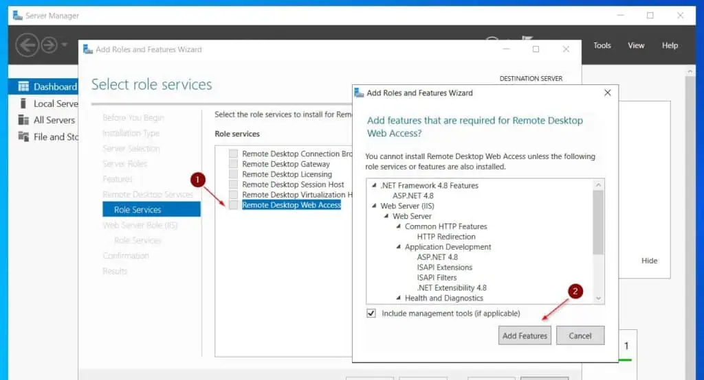Image resolution: width=704 pixels, height=380 pixels.
Task: Select Remote Desktop Licensing label
Action: point(287,174)
